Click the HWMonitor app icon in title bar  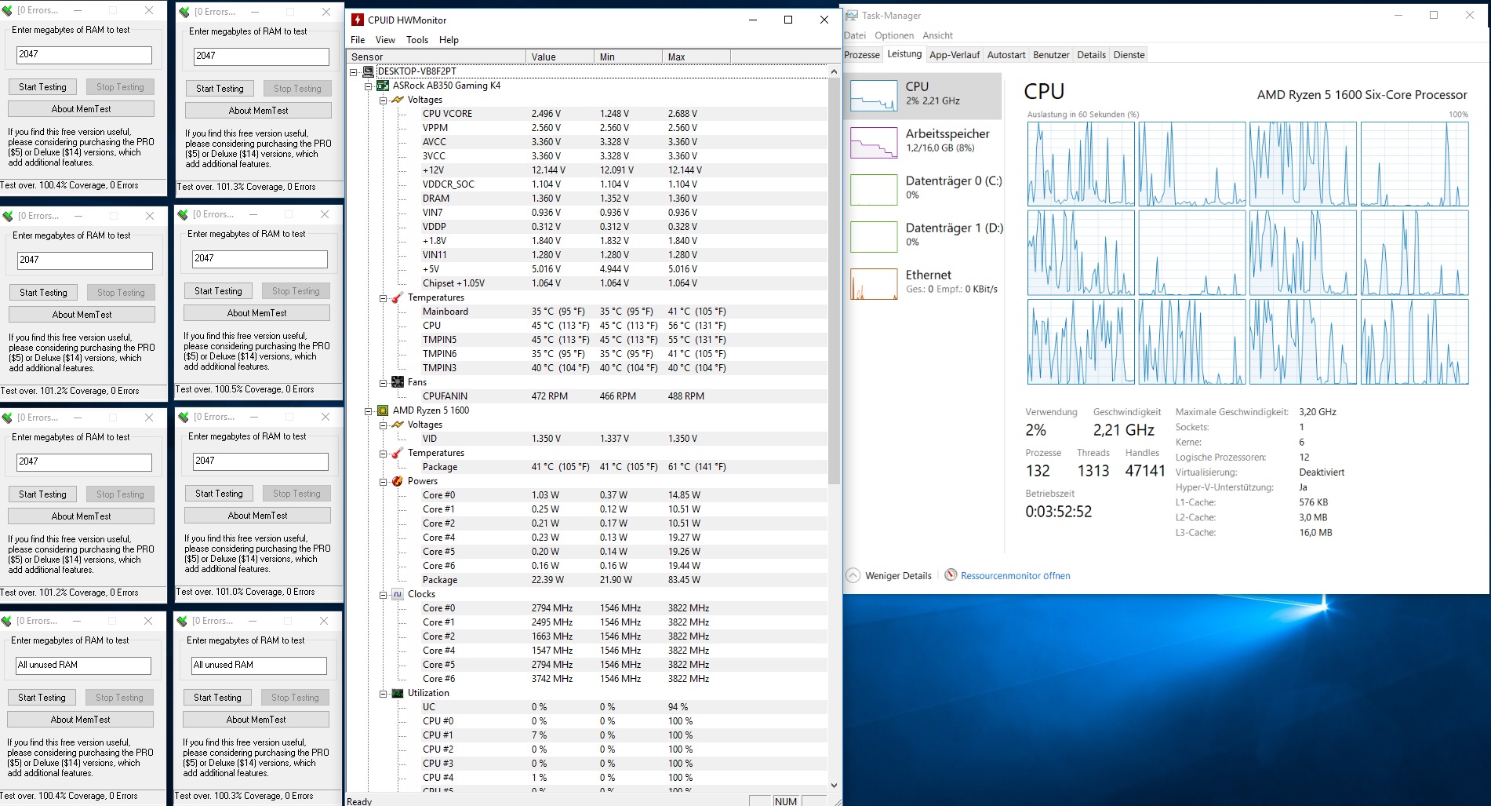358,20
